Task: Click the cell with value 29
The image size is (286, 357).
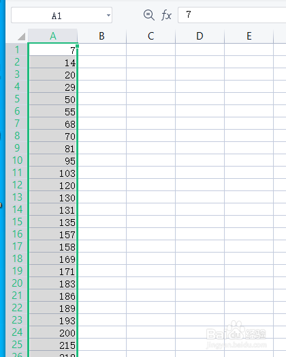Action: tap(53, 87)
